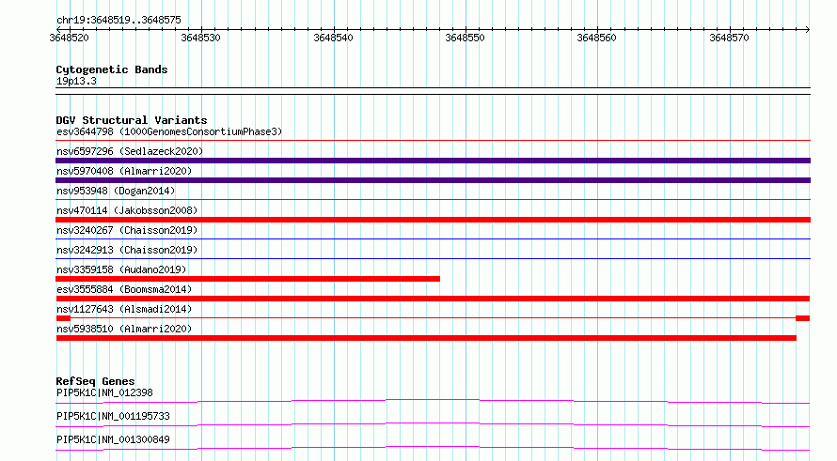This screenshot has height=461, width=837.
Task: Open variant nsv5938510 (Almarri2020) label
Action: pyautogui.click(x=124, y=329)
